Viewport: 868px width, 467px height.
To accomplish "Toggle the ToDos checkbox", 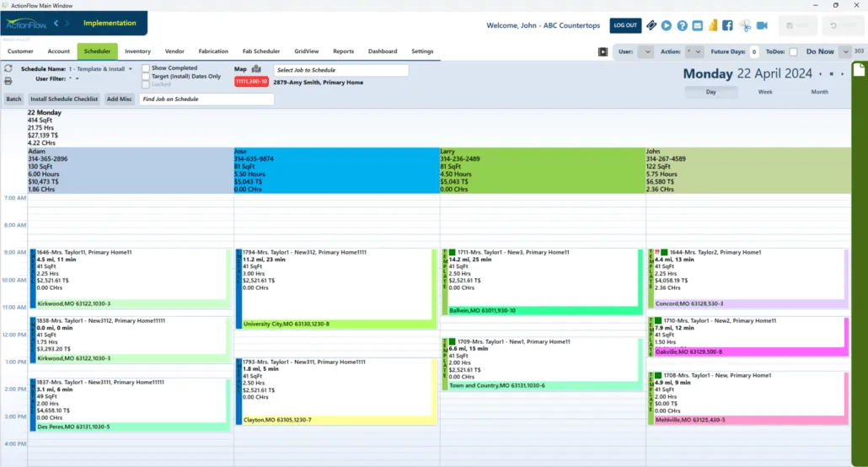I will 793,51.
